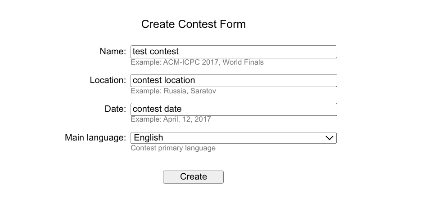
Task: Click the 'Name:' label
Action: (113, 52)
